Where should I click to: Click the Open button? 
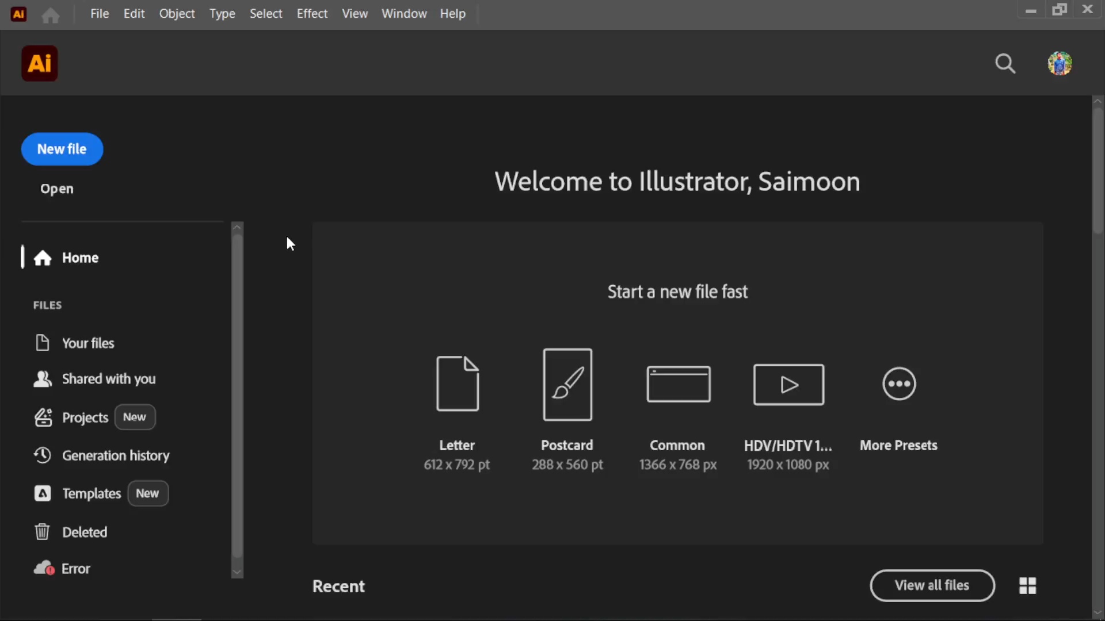point(57,189)
